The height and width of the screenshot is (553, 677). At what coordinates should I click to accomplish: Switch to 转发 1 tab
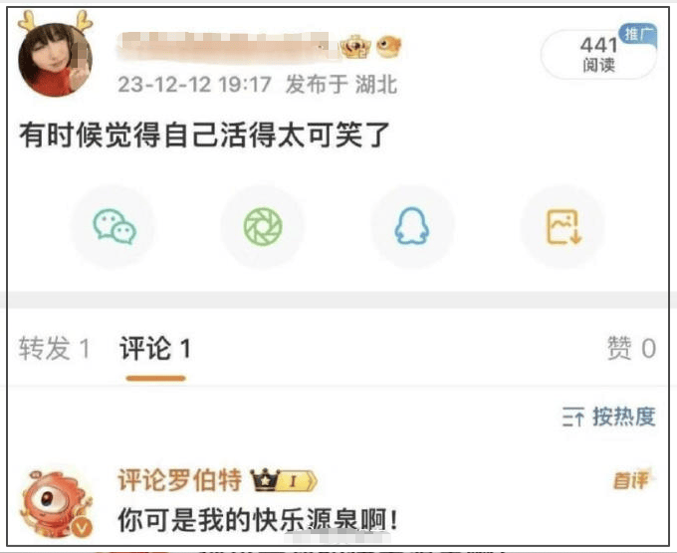[55, 349]
